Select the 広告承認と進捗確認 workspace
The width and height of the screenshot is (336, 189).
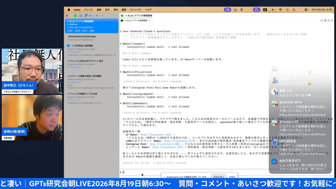tap(92, 50)
